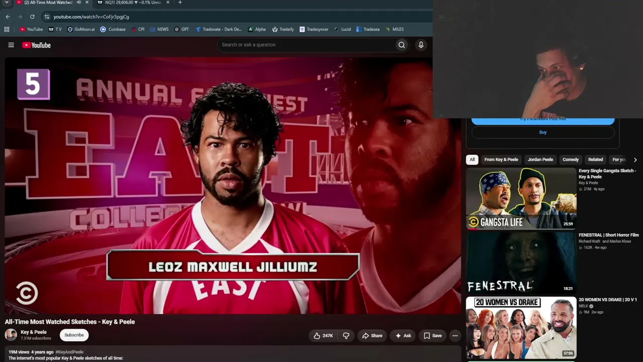
Task: Open the Tradeify bookmark
Action: (x=283, y=29)
